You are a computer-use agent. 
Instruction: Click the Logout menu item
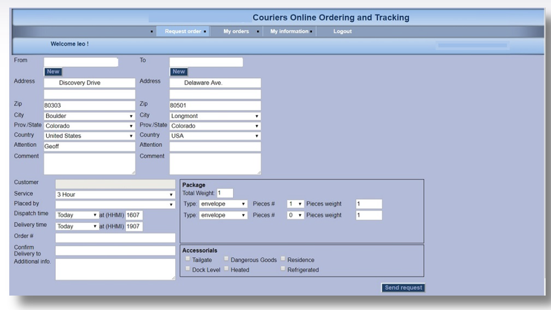tap(342, 31)
